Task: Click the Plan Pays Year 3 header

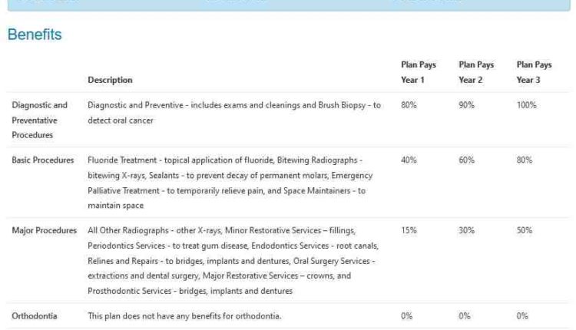Action: (x=534, y=72)
